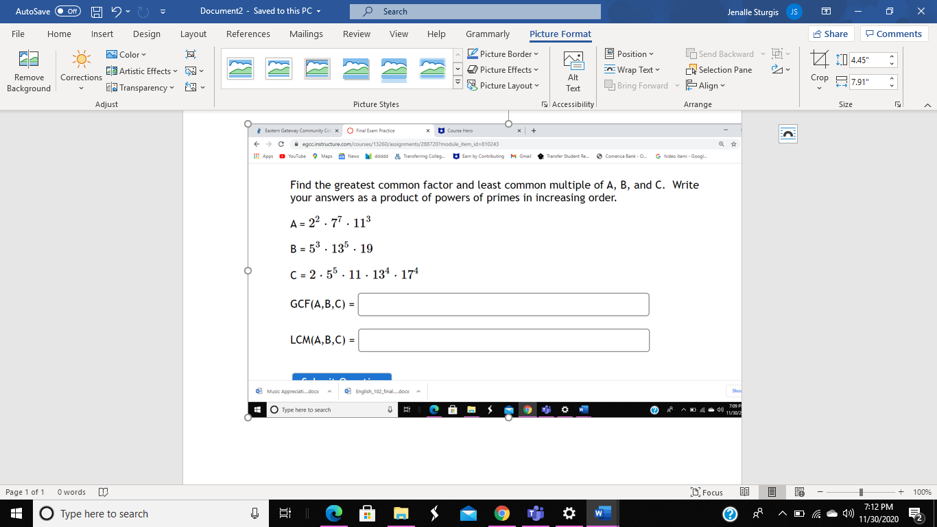The width and height of the screenshot is (937, 527).
Task: Switch to the References tab
Action: (248, 34)
